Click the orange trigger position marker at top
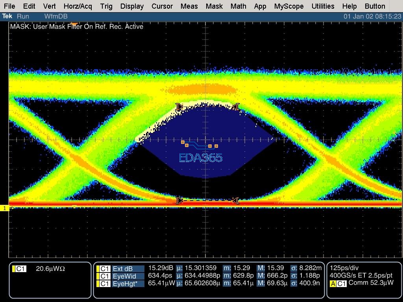403x302 pixels. [74, 24]
